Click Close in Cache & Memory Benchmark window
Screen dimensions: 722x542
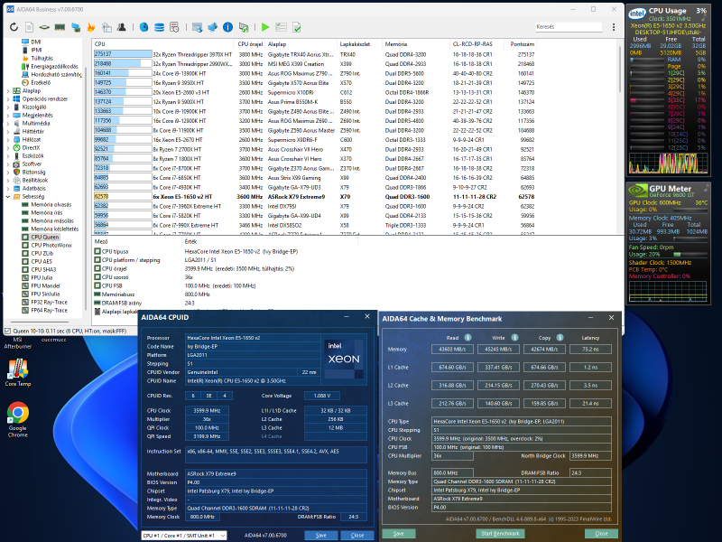click(x=601, y=533)
